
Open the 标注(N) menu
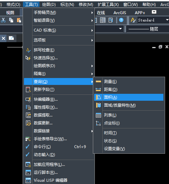tap(67, 5)
